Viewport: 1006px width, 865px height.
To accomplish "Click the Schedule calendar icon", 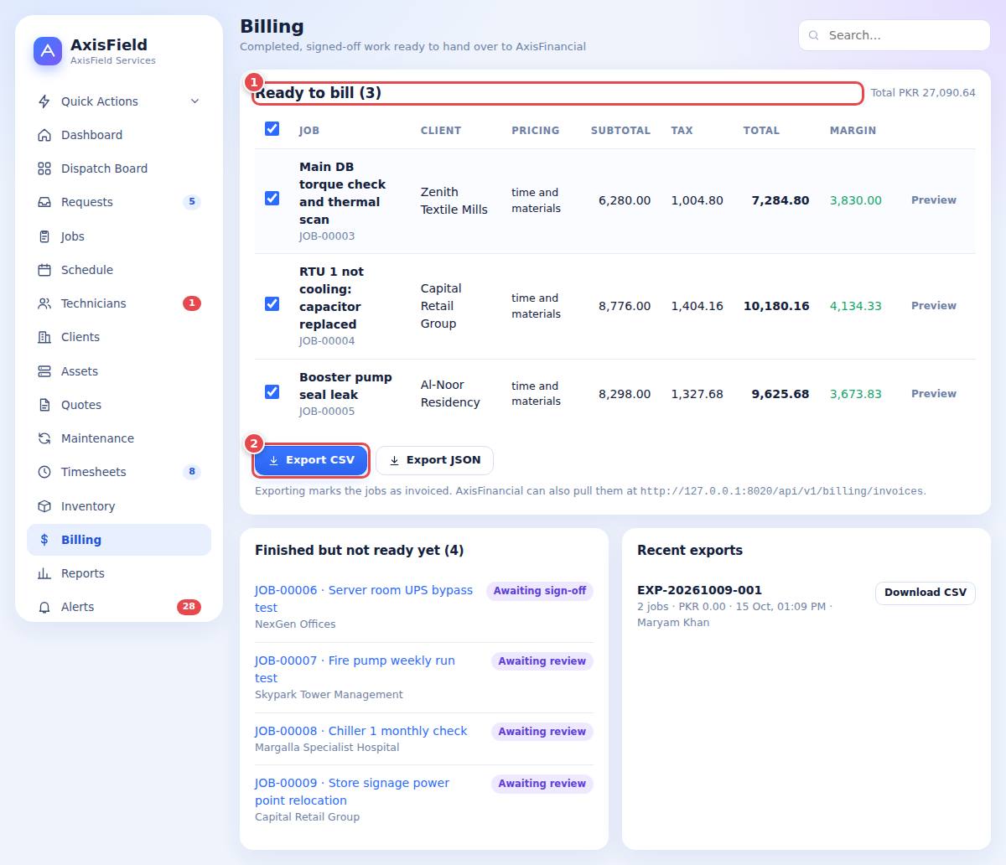I will click(x=44, y=270).
